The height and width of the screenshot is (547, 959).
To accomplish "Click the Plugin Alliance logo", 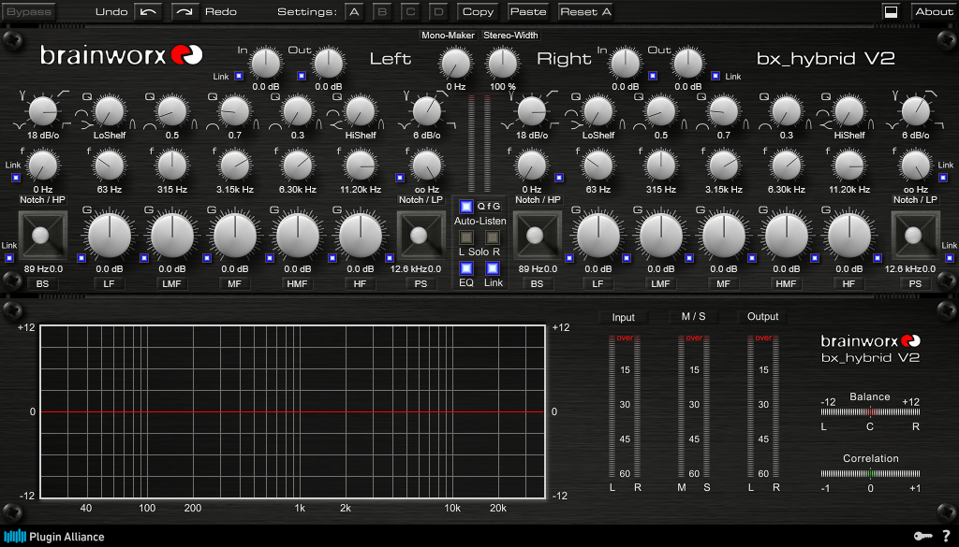I will tap(54, 537).
